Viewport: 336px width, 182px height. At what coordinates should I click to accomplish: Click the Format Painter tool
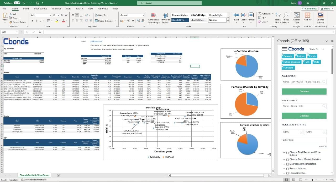pyautogui.click(x=18, y=22)
